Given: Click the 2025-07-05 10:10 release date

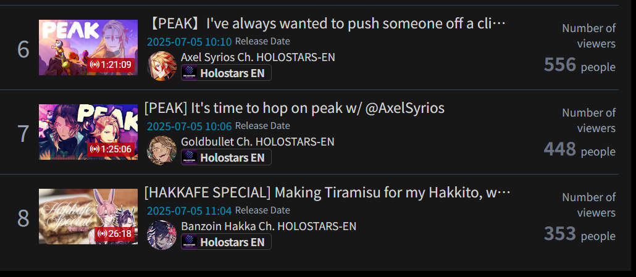Looking at the screenshot, I should [x=189, y=42].
